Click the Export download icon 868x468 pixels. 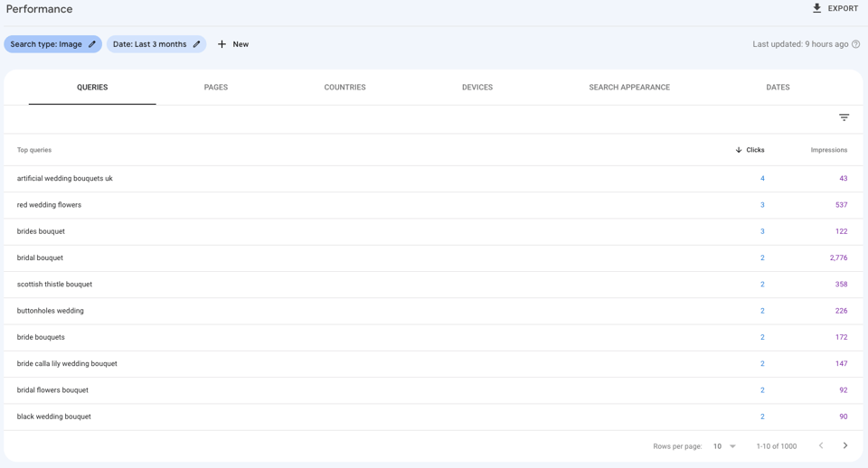click(816, 8)
